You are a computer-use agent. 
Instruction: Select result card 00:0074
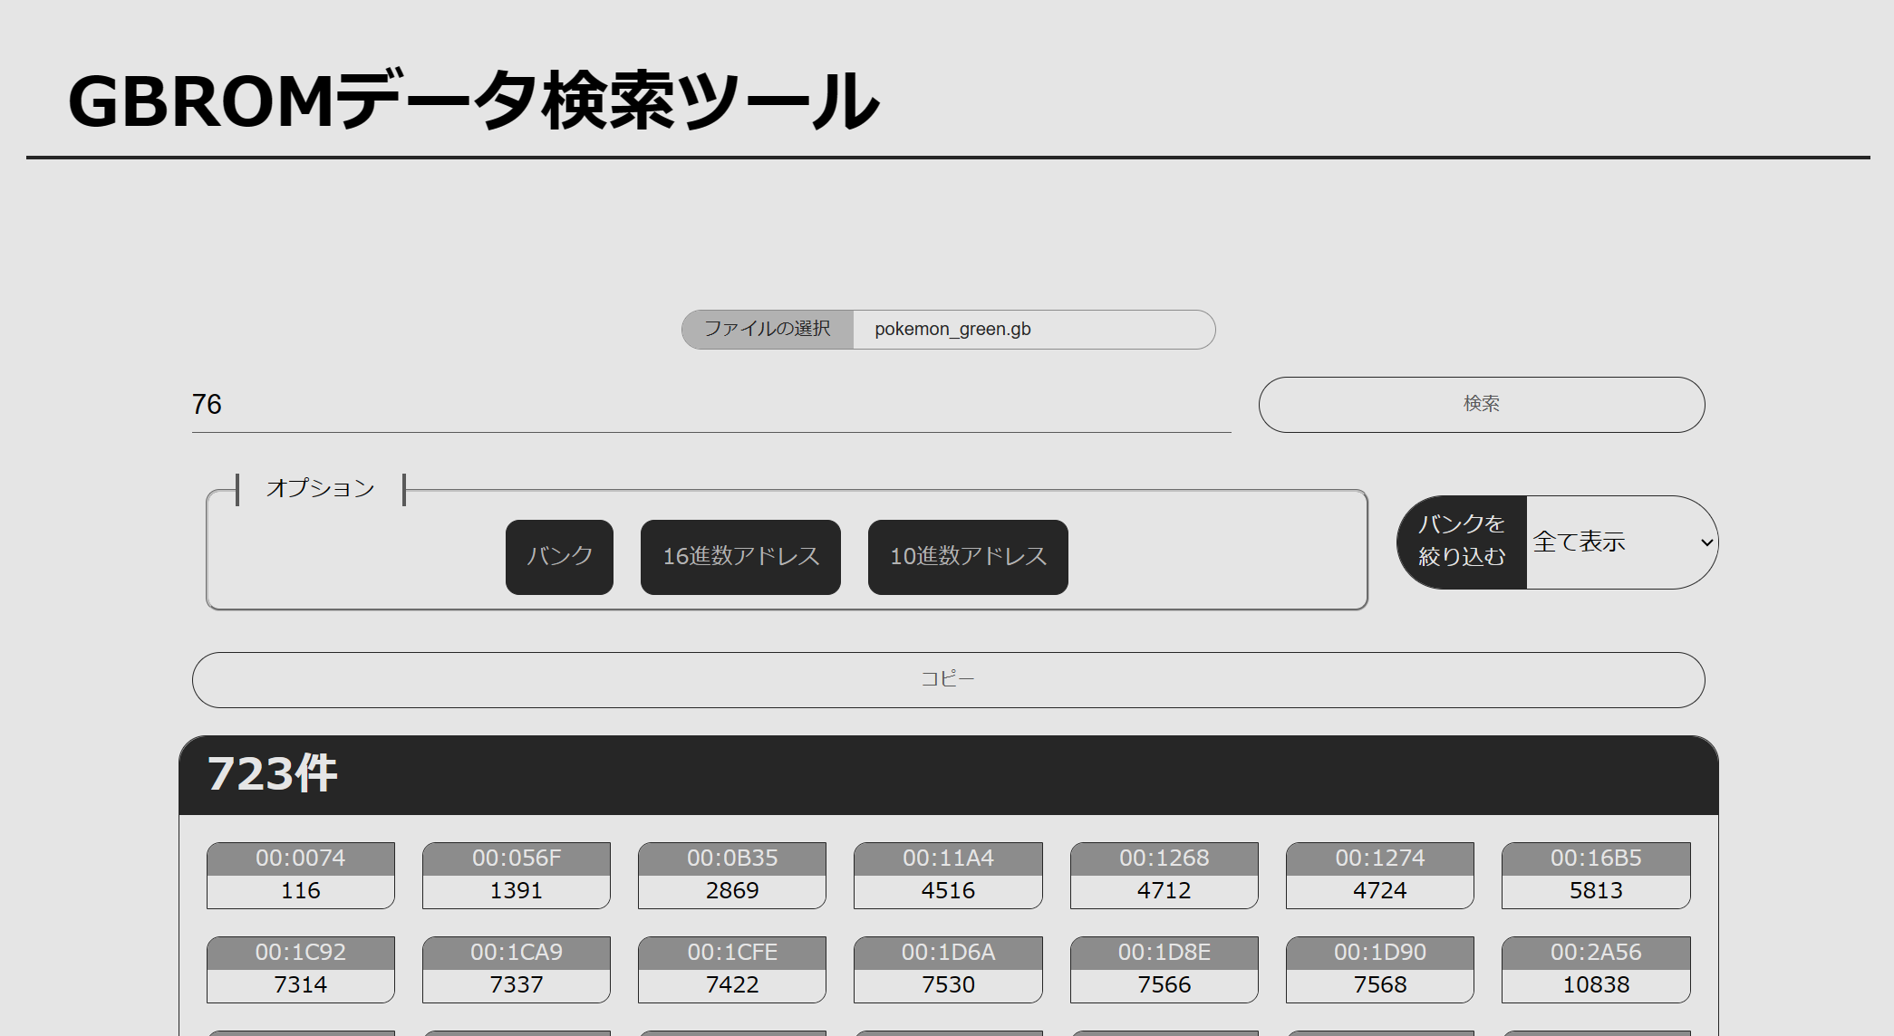click(x=301, y=875)
